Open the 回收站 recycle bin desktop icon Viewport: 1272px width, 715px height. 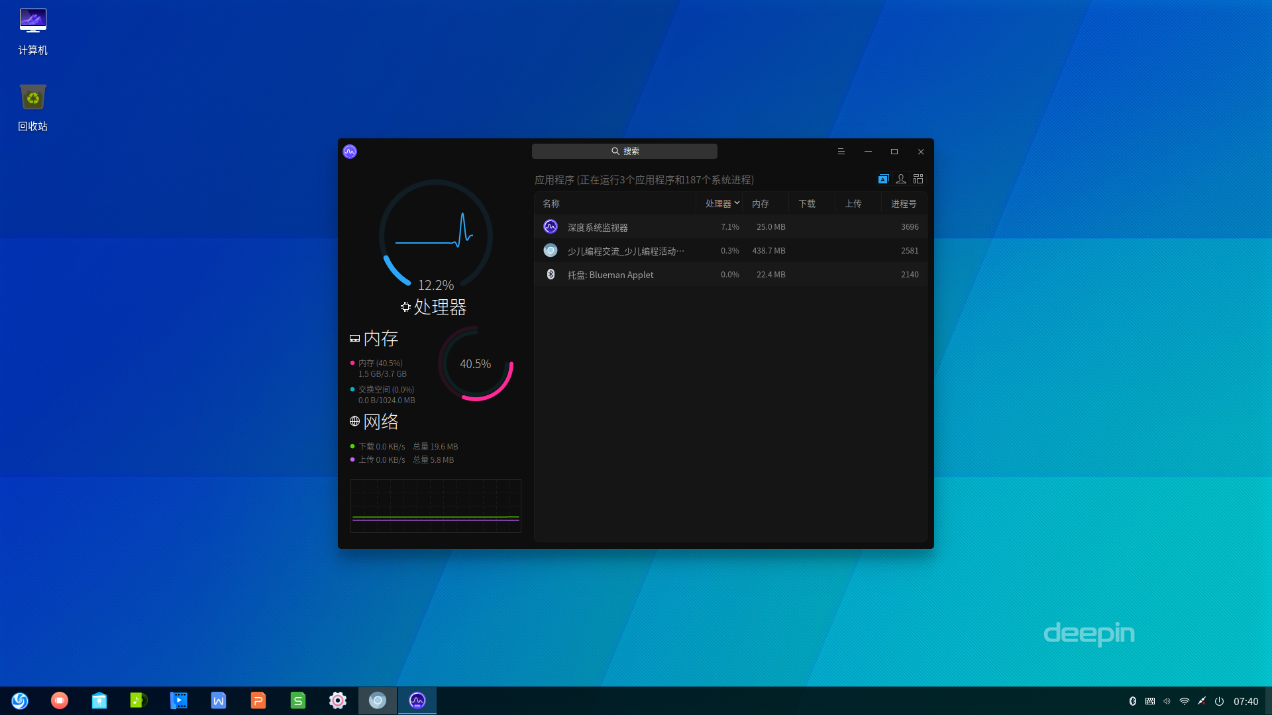[x=32, y=107]
